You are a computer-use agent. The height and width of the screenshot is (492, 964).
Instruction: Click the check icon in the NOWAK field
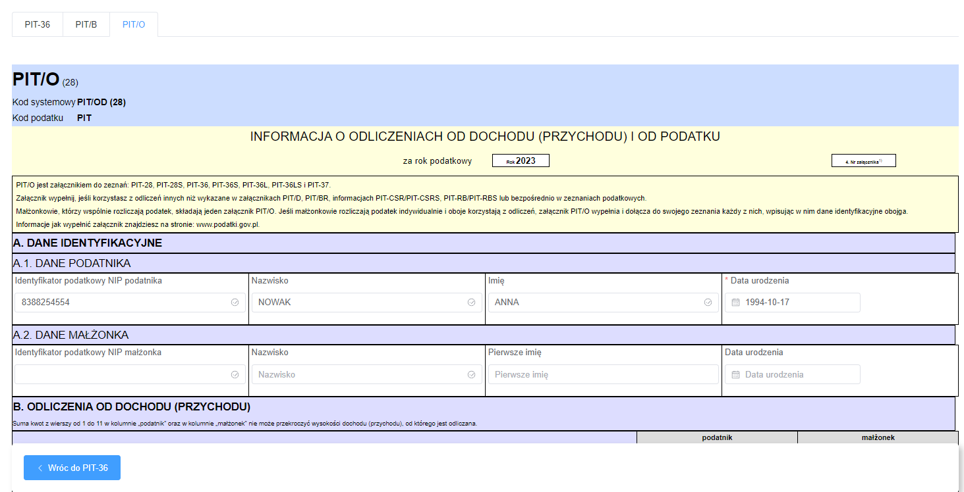[x=471, y=303]
